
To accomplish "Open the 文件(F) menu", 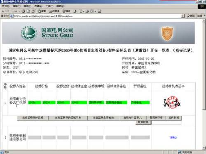I will tap(6, 6).
